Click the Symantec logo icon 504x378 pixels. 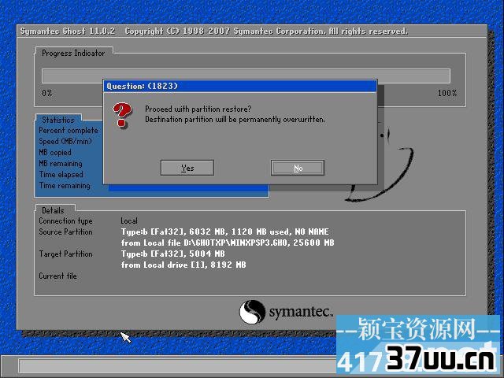tap(252, 312)
